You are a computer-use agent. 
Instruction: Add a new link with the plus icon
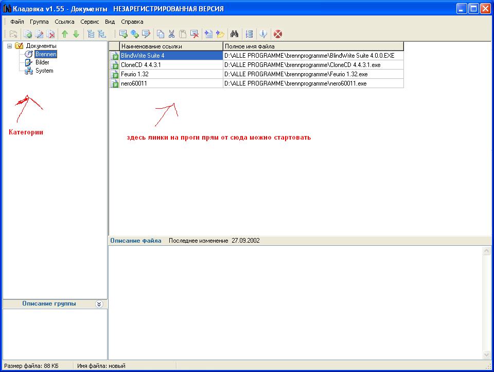point(123,34)
